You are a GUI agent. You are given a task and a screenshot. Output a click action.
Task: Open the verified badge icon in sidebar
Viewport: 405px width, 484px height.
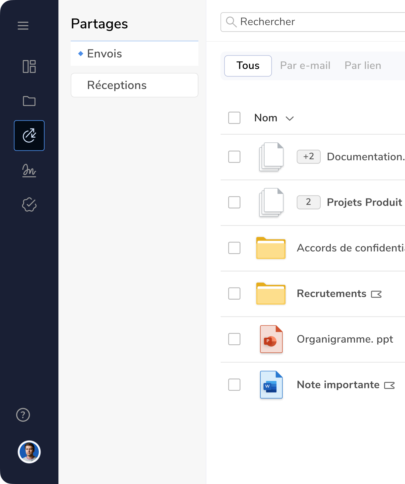[x=29, y=205]
